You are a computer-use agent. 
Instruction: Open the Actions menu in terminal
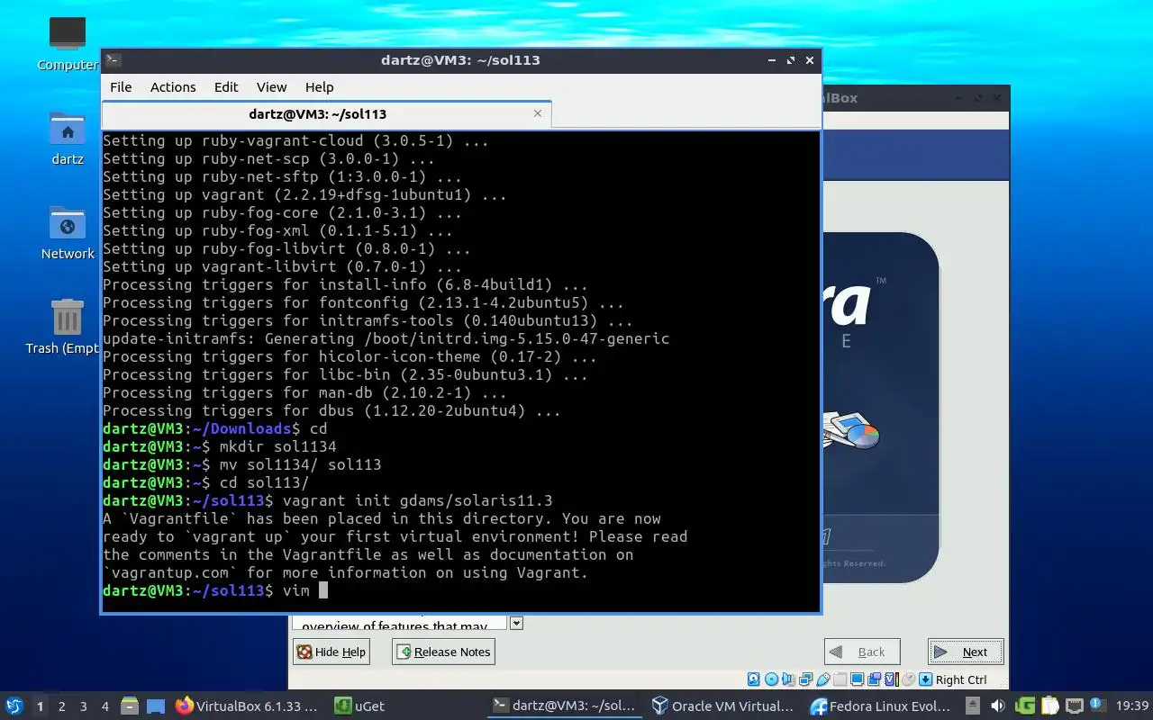(x=173, y=86)
